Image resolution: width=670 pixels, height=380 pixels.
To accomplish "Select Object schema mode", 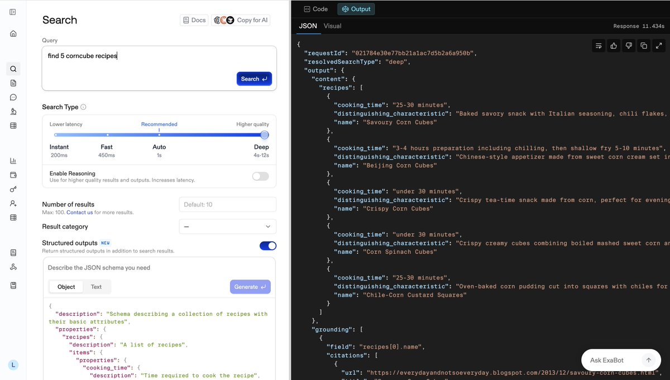I will (66, 287).
